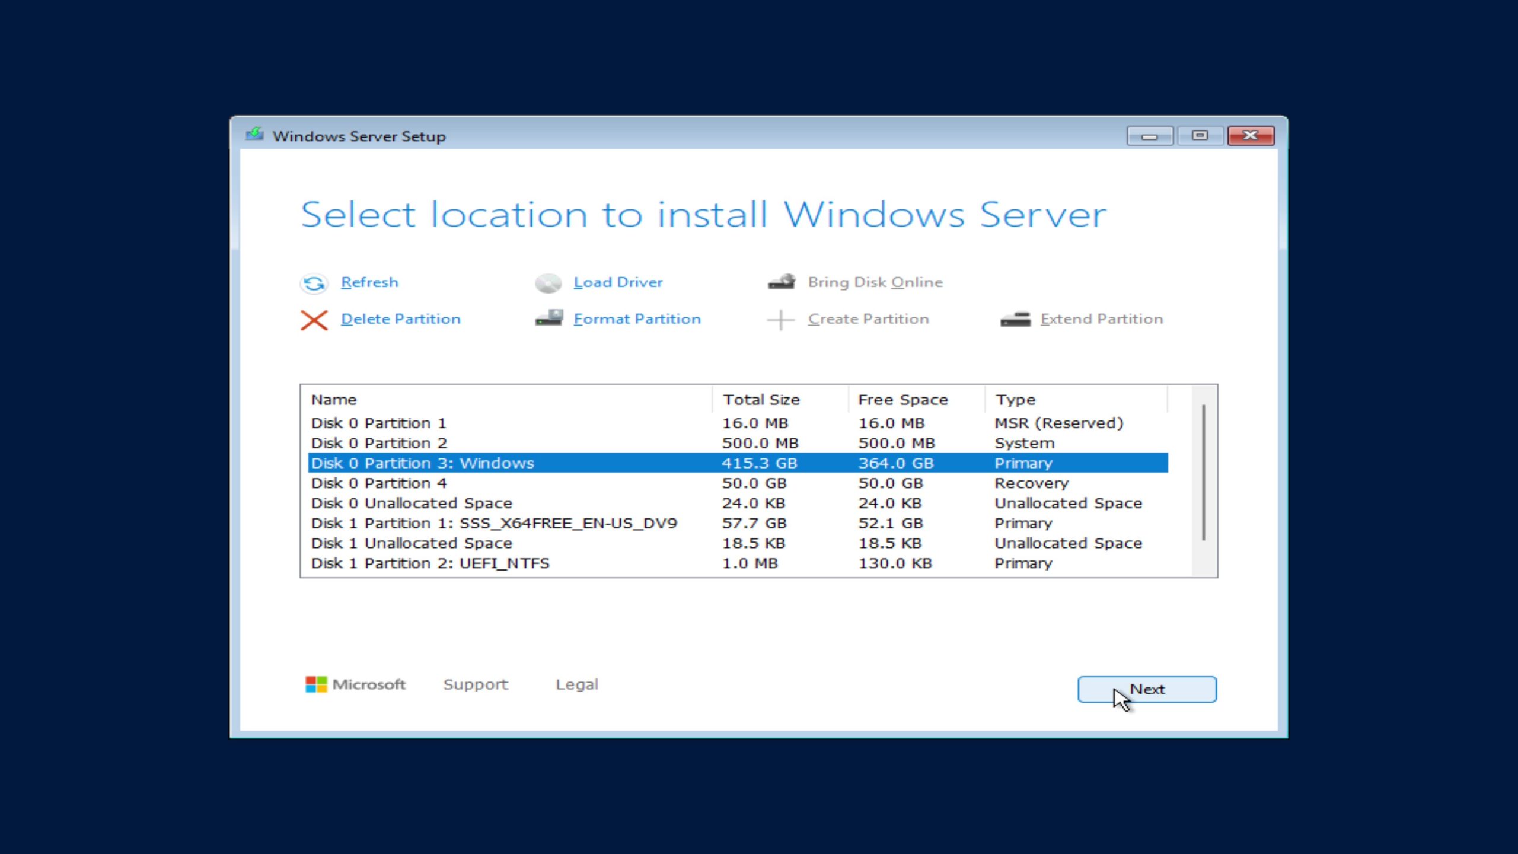1518x854 pixels.
Task: Open the Support link
Action: click(x=476, y=684)
